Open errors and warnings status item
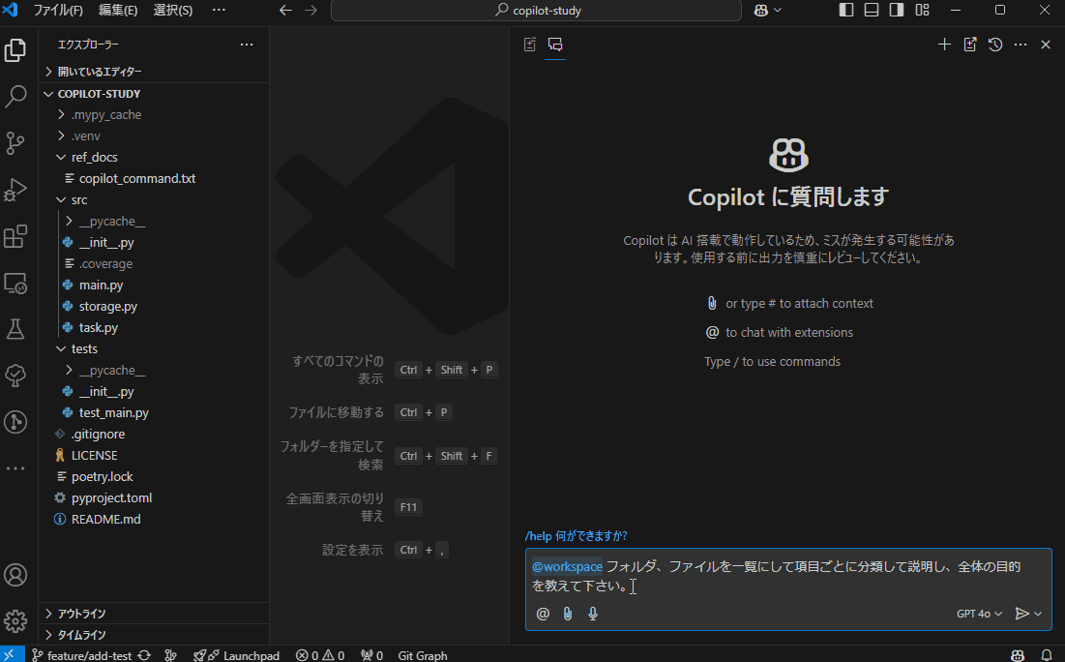 click(320, 655)
